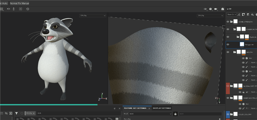Viewport: 257px width, 120px height.
Task: Toggle the hidden-eye icon in assets shelf
Action: tap(6, 113)
